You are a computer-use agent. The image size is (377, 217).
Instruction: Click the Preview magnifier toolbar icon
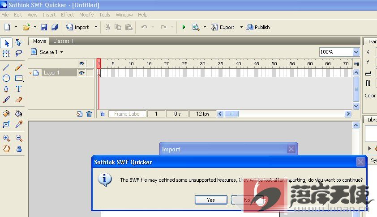196,27
